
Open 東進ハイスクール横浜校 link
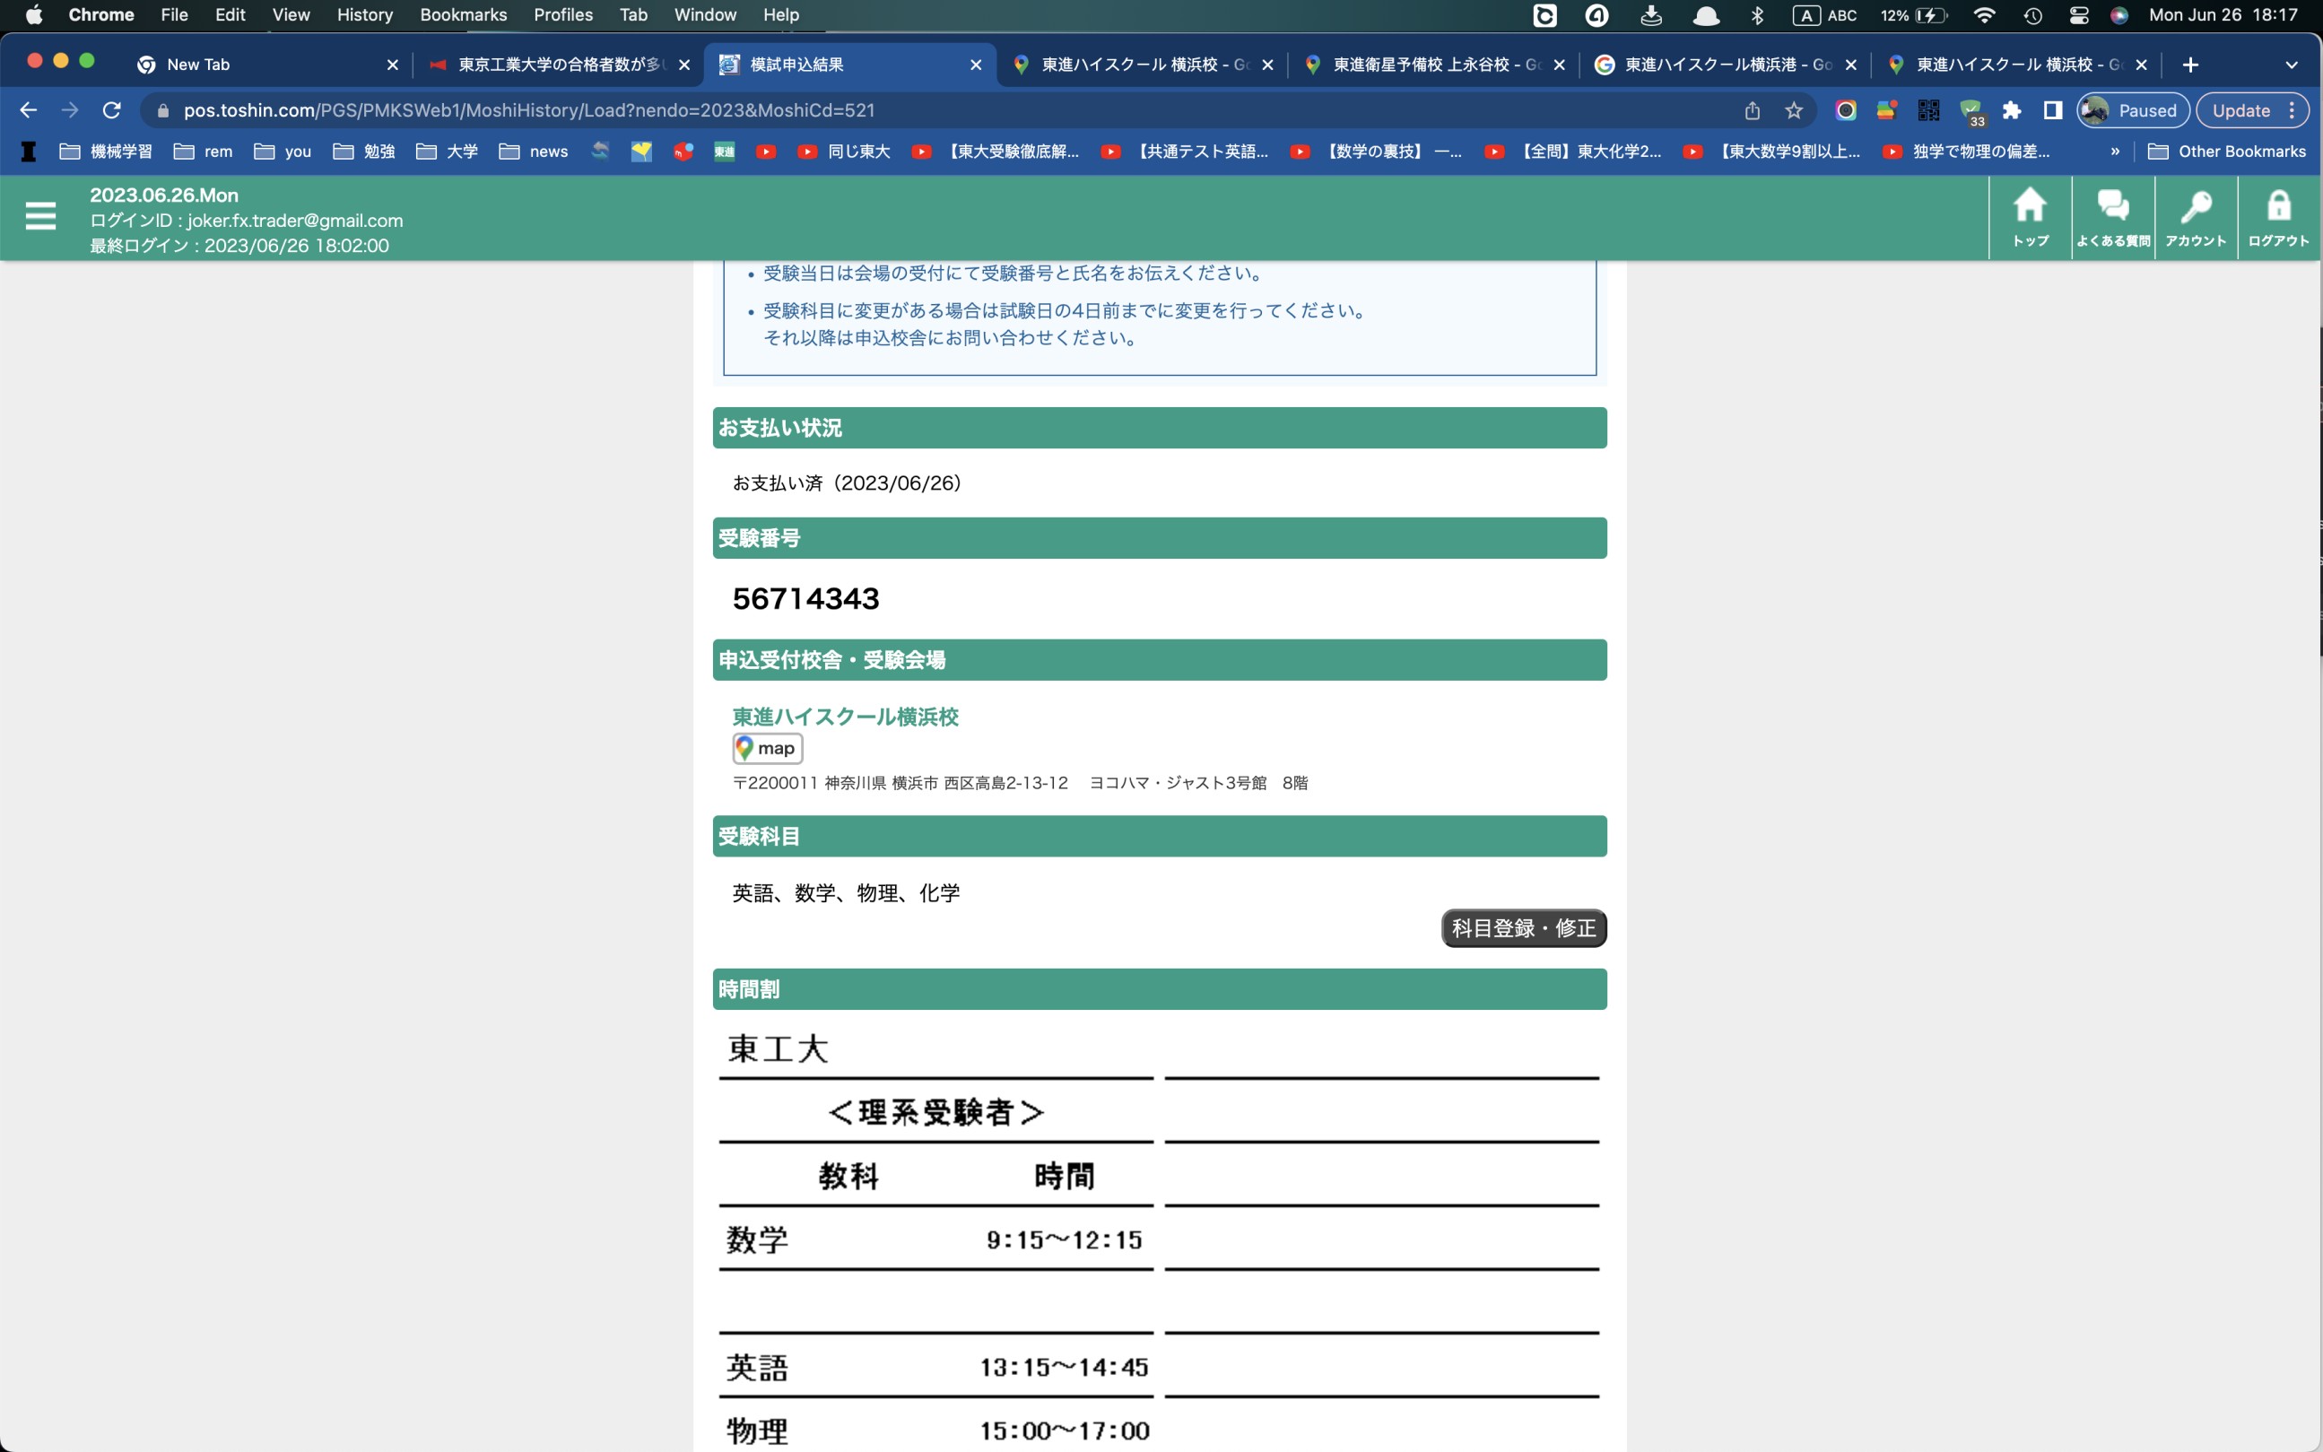845,717
